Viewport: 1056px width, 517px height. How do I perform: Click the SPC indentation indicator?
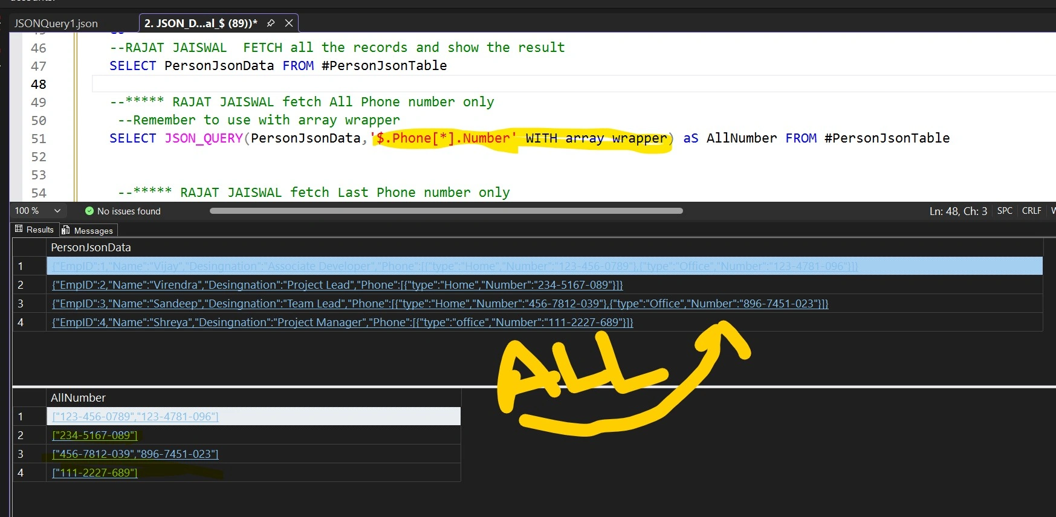click(1005, 211)
